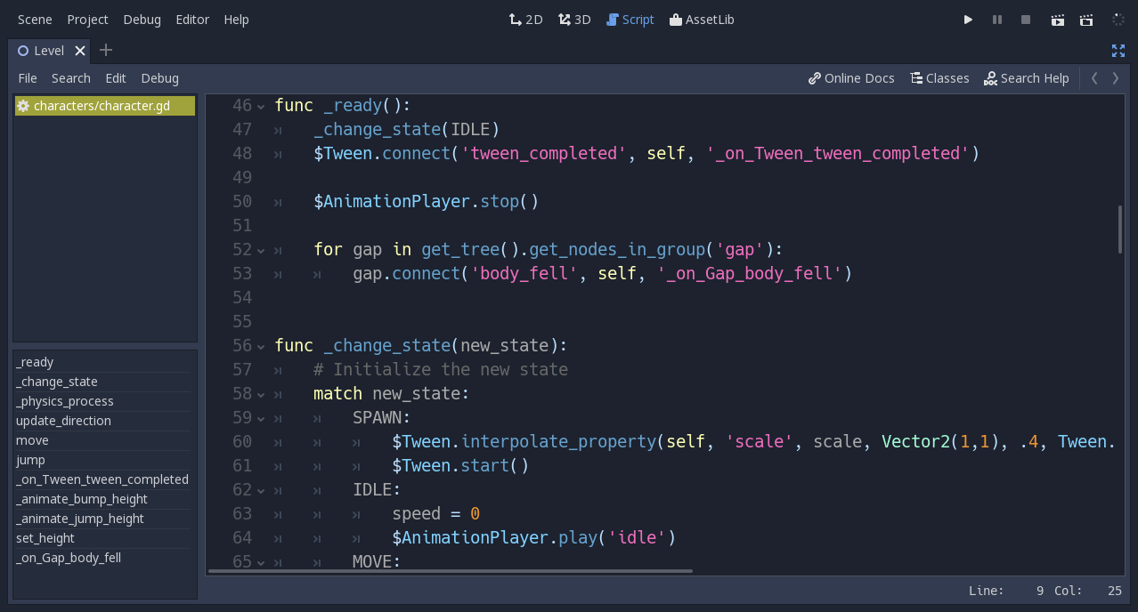Open the Project menu

[87, 20]
